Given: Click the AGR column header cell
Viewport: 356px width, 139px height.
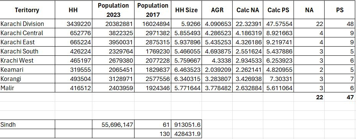Looking at the screenshot, I should point(217,10).
